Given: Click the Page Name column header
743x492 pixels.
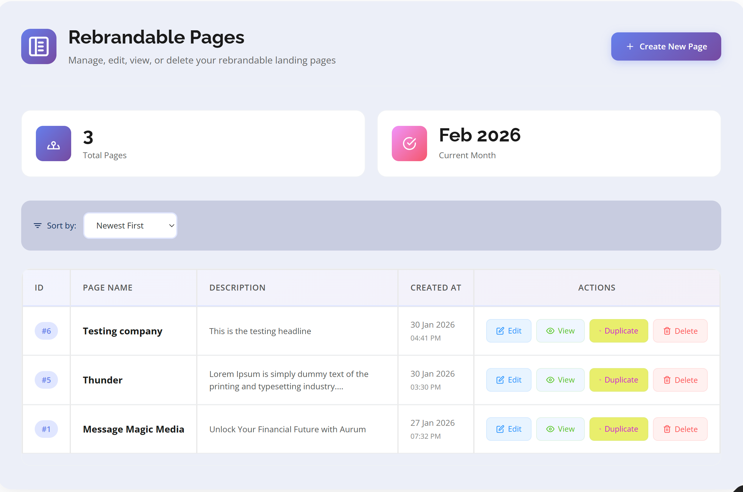Looking at the screenshot, I should coord(108,288).
